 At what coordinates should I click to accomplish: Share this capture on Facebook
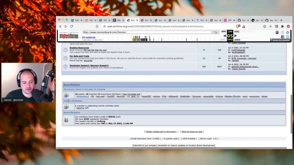283,37
